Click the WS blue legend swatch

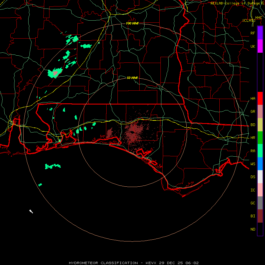pos(260,164)
